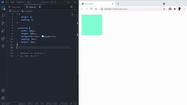Click the 'px, rem, em, %' comment line
The height and width of the screenshot is (105, 187).
tap(28, 56)
